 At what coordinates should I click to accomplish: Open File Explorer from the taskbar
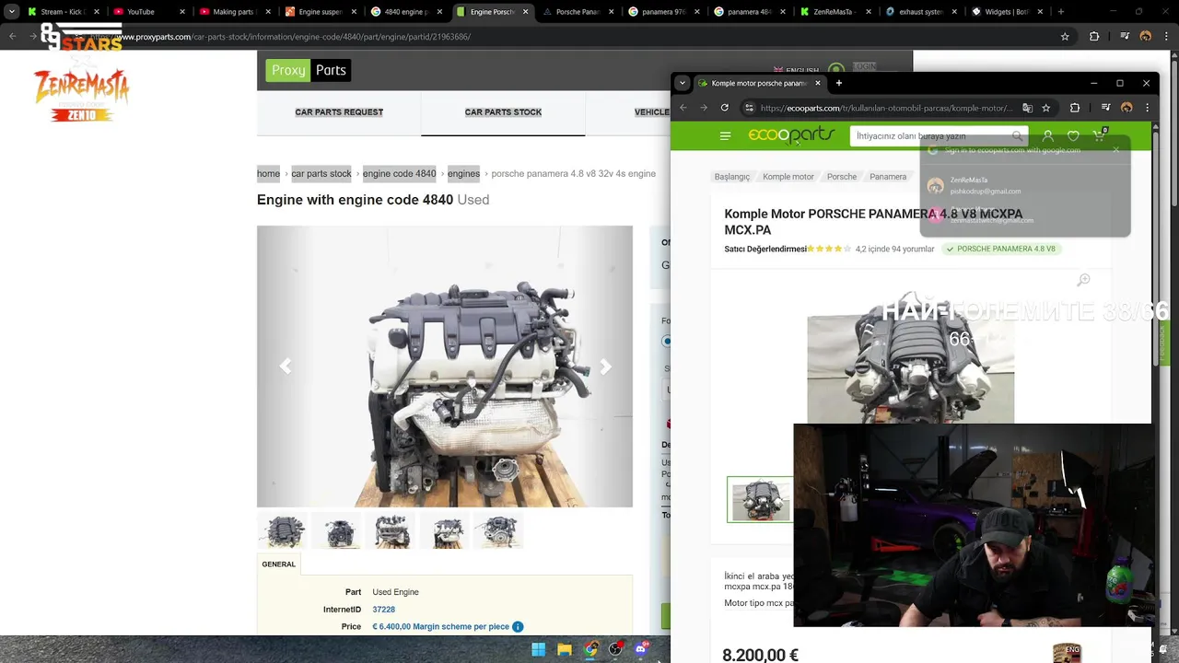click(565, 649)
